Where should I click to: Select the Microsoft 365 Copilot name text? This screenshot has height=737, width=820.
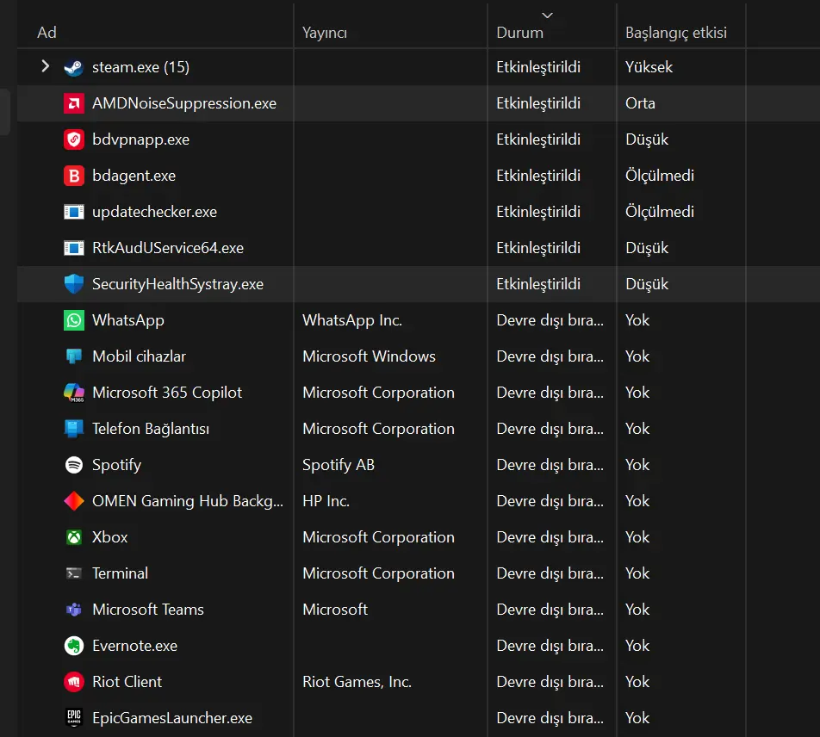(167, 393)
